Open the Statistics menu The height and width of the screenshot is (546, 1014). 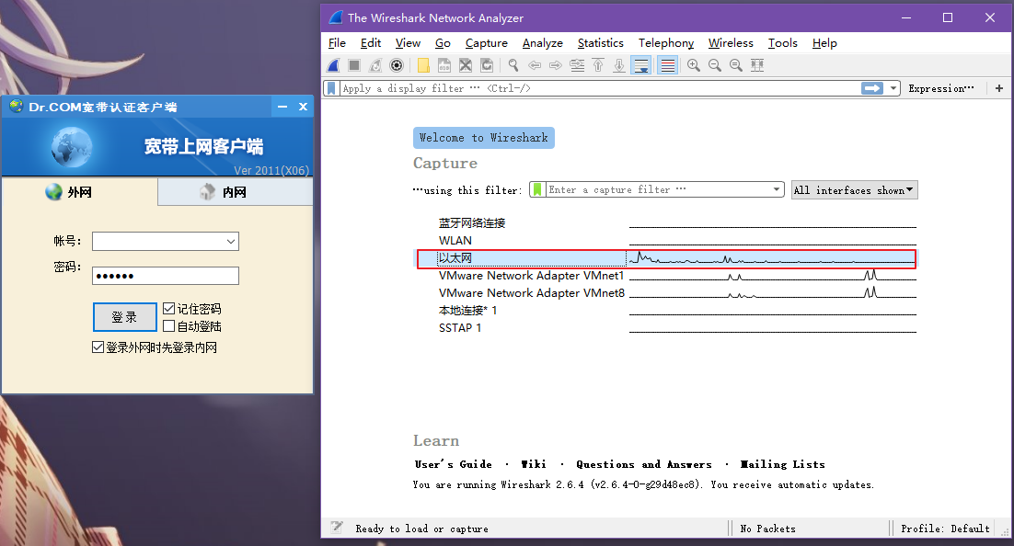click(601, 43)
